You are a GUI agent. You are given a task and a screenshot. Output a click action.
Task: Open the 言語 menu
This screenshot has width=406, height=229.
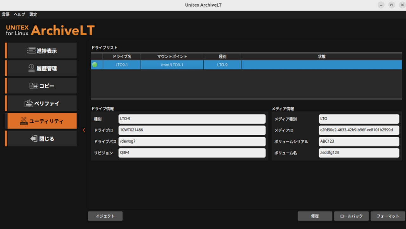point(6,14)
